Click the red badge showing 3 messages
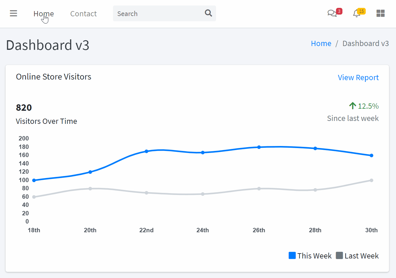Image resolution: width=396 pixels, height=278 pixels. (x=339, y=12)
